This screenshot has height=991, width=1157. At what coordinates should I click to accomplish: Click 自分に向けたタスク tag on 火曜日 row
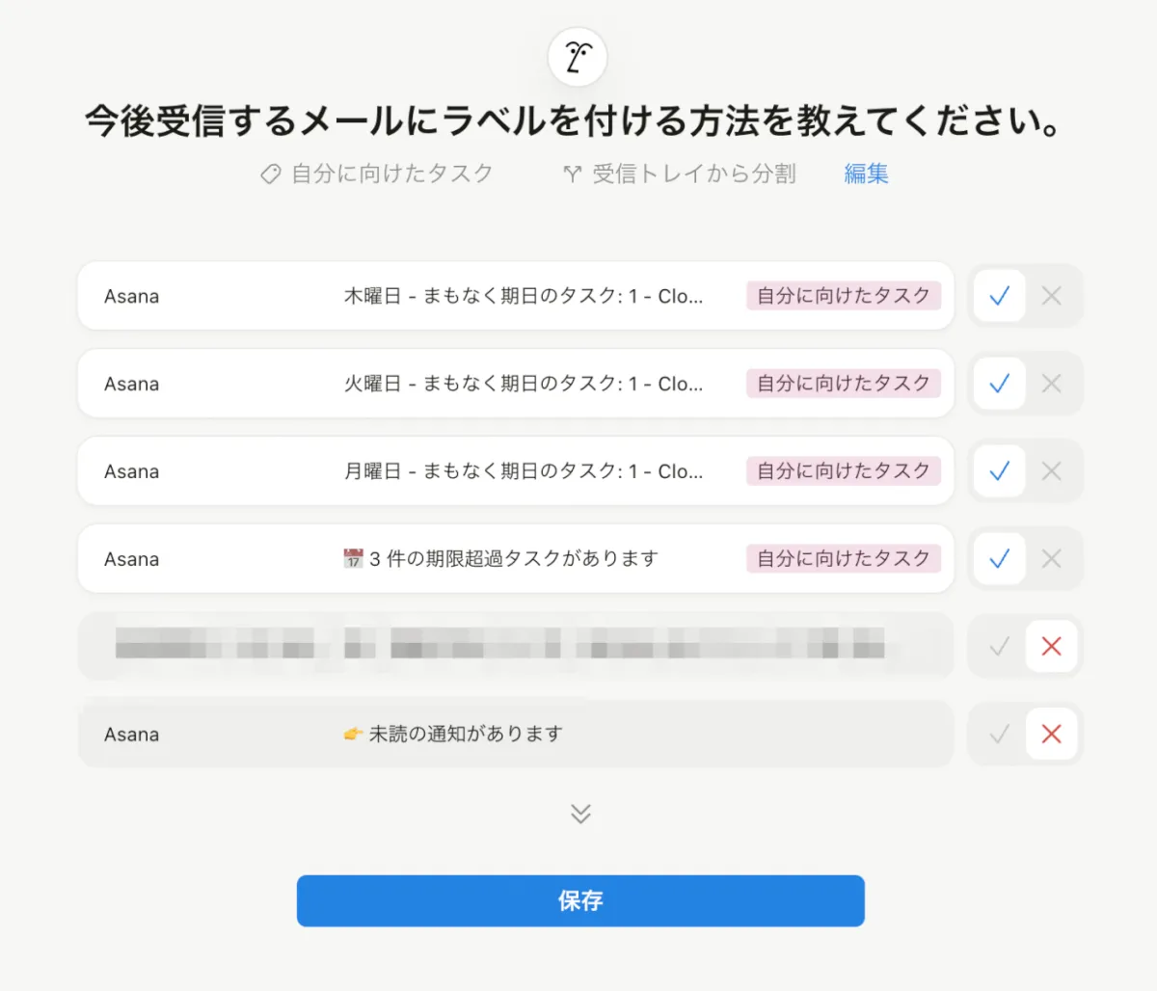(843, 384)
